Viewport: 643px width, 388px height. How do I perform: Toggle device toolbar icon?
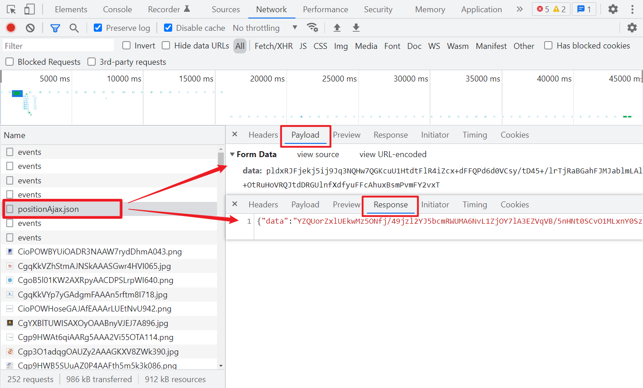click(x=29, y=9)
